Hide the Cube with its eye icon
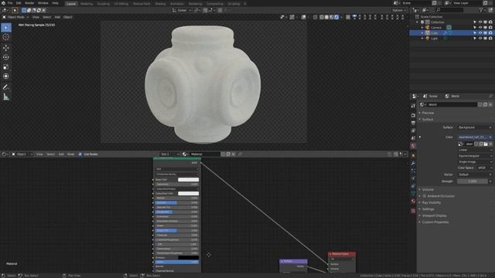The width and height of the screenshot is (495, 278). (x=480, y=32)
